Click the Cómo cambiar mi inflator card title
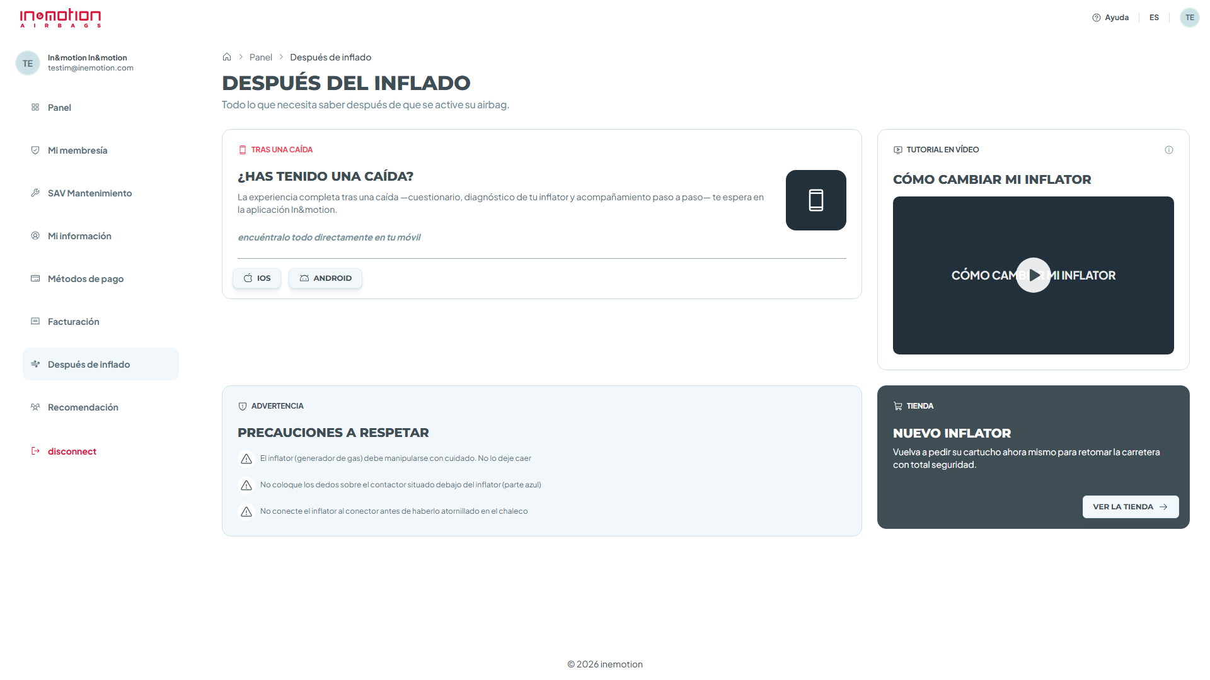 point(992,179)
